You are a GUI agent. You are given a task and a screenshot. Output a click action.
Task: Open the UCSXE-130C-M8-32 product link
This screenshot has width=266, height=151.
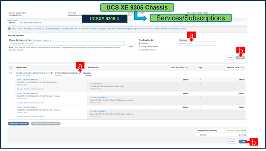98,112
